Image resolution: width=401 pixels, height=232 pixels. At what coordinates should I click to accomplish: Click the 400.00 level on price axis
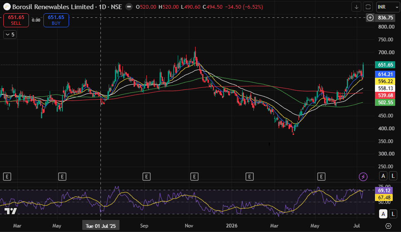pyautogui.click(x=386, y=128)
